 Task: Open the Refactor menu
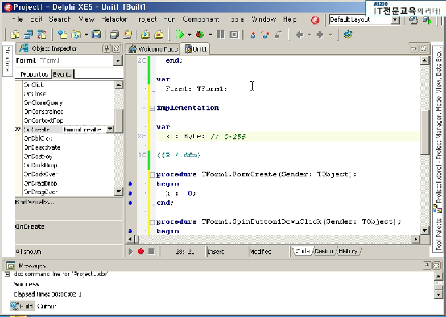pyautogui.click(x=114, y=19)
